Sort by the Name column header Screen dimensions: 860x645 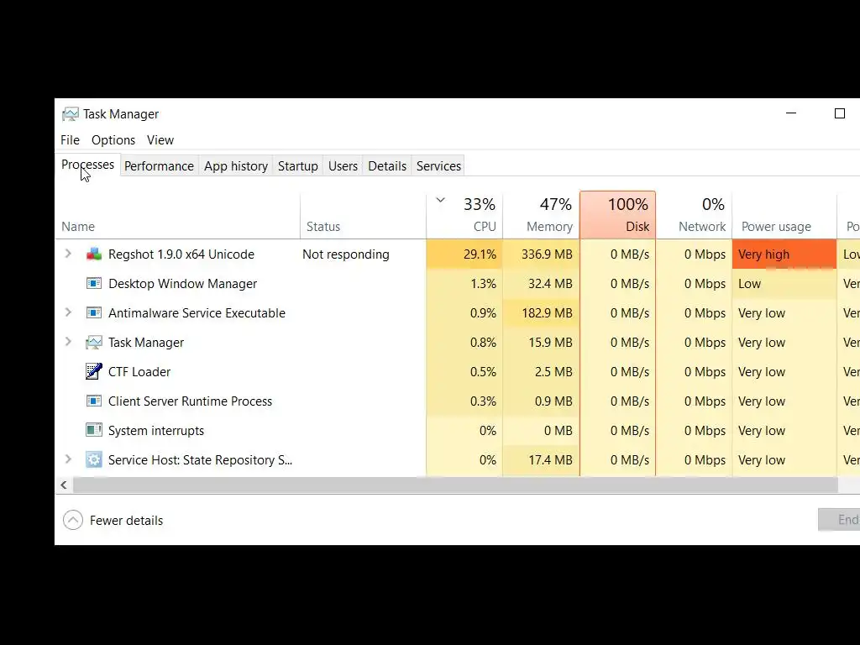(178, 216)
